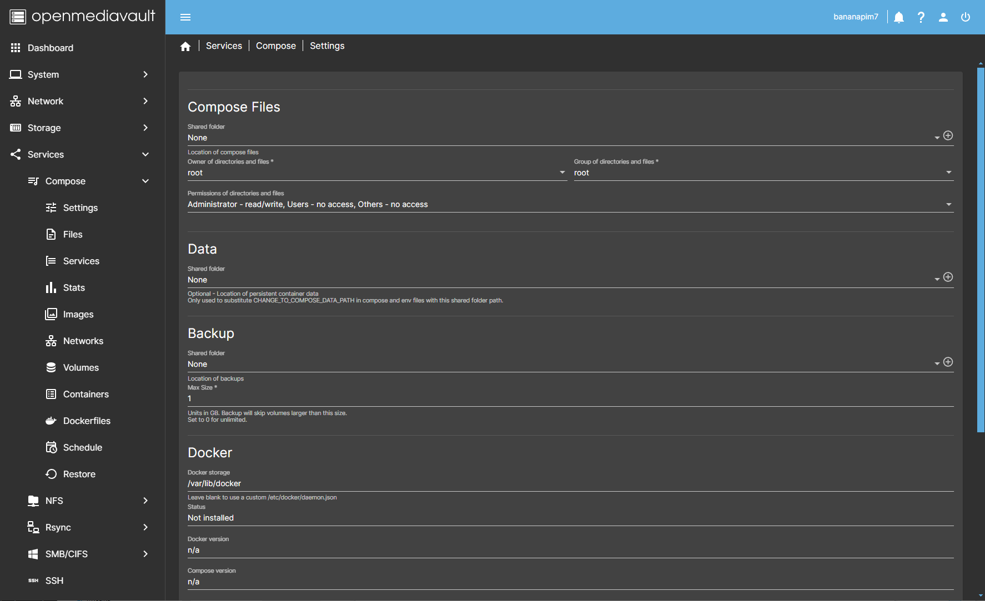Expand the Rsync menu chevron
985x601 pixels.
pos(145,527)
